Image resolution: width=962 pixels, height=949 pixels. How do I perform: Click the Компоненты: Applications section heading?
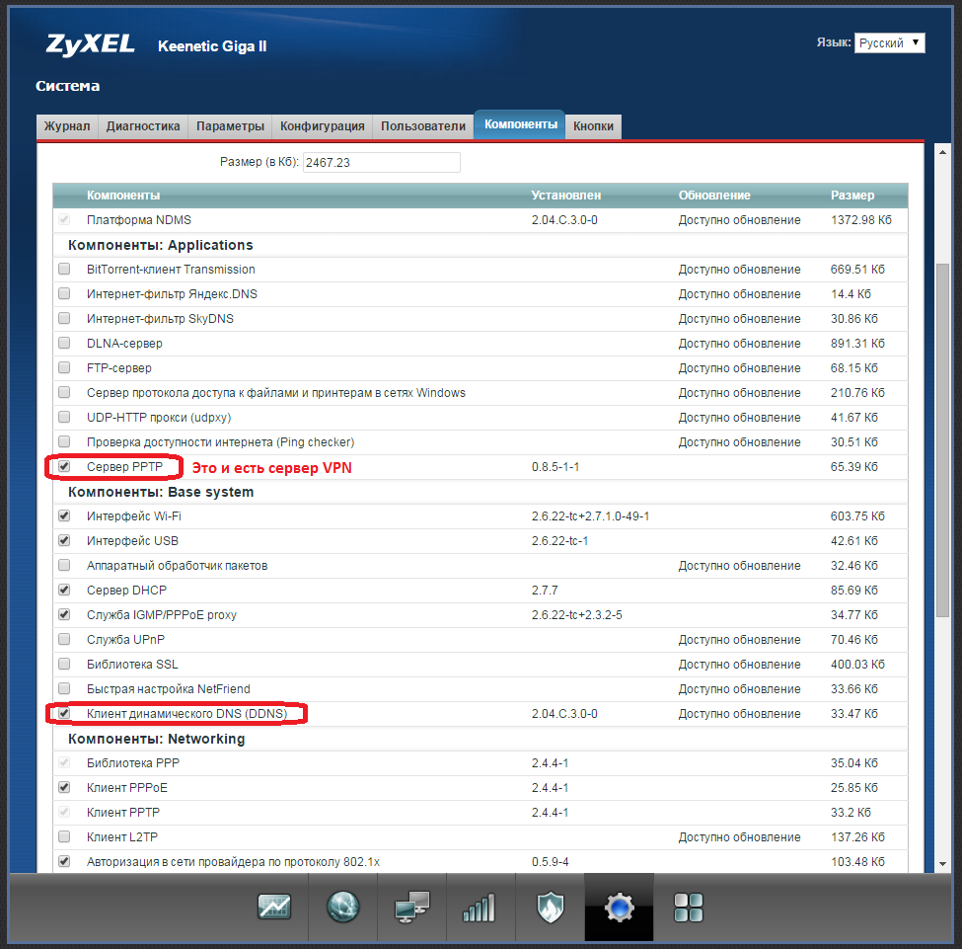click(160, 245)
